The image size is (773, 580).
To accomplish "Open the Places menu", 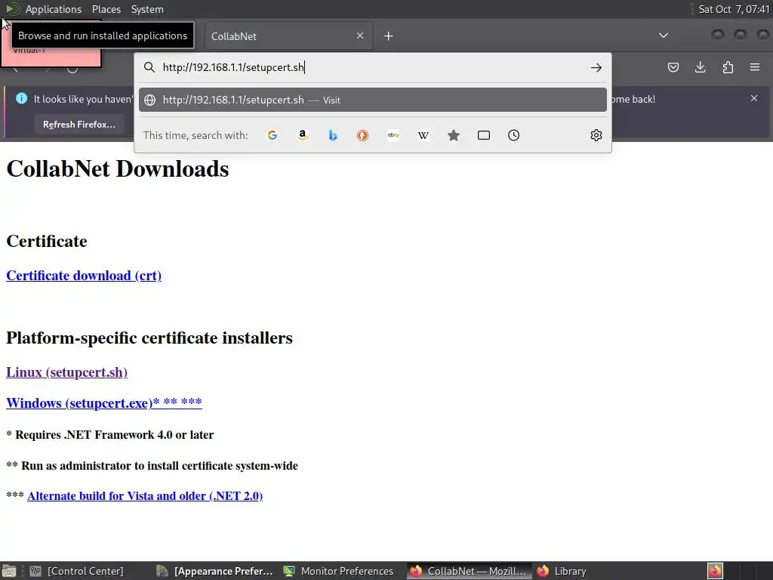I will (x=106, y=9).
